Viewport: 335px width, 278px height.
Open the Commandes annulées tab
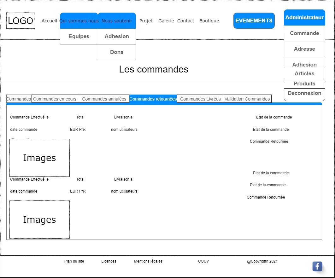click(104, 99)
